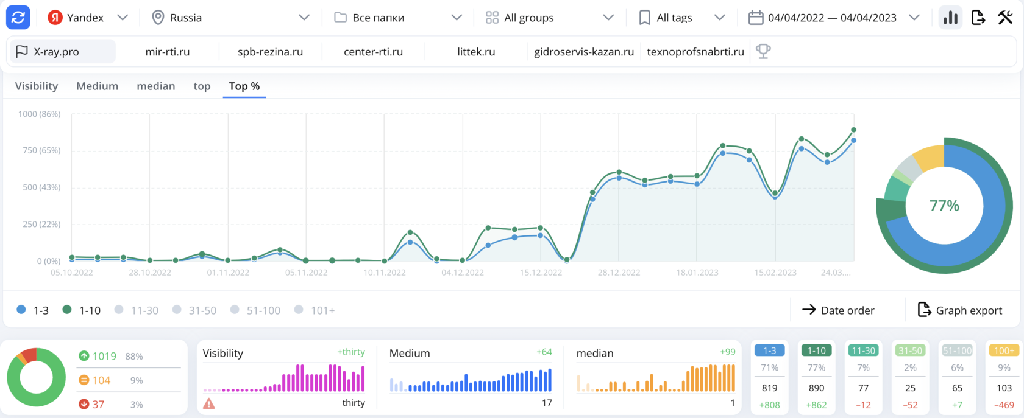Click the 1019 improved positions count
Viewport: 1024px width, 418px height.
coord(104,356)
